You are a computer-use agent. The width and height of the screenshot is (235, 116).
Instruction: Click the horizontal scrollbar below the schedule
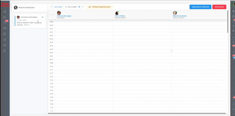[137, 113]
